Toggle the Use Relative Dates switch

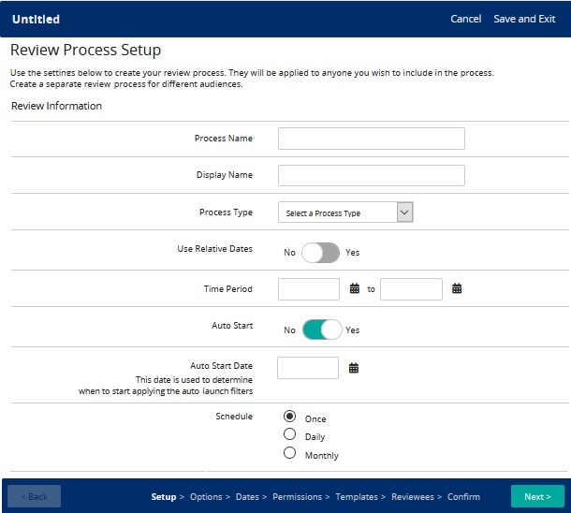tap(320, 253)
